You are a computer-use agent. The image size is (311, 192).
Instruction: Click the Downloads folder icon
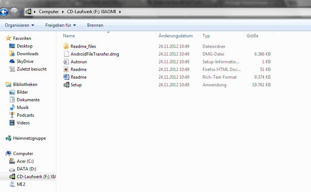pyautogui.click(x=12, y=53)
